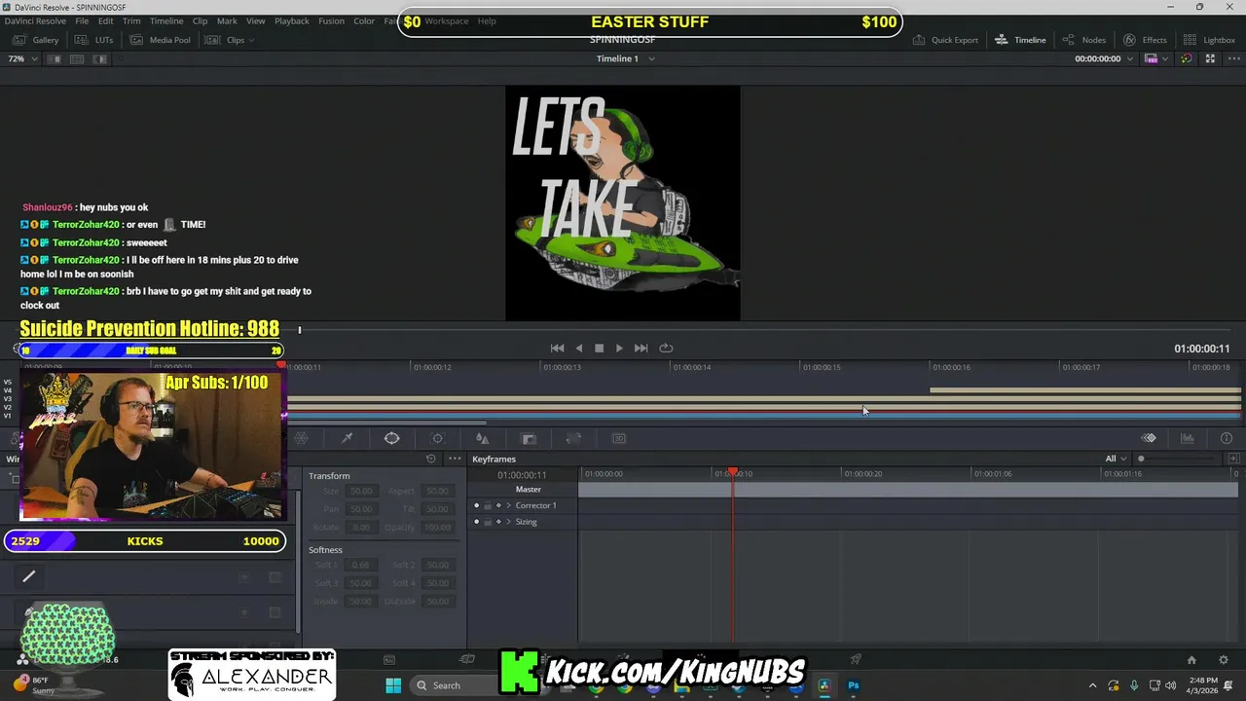The width and height of the screenshot is (1246, 701).
Task: Click the Master keyframe track bar
Action: point(908,490)
